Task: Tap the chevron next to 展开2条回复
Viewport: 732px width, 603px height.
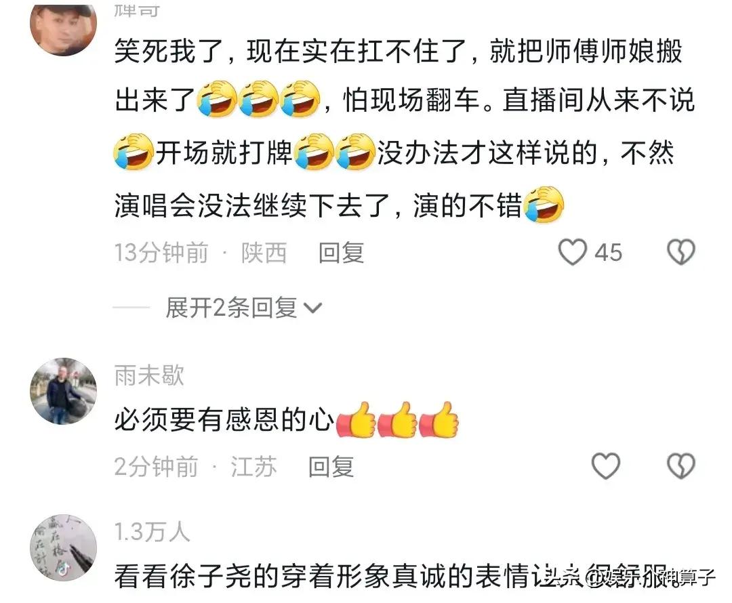Action: point(312,308)
